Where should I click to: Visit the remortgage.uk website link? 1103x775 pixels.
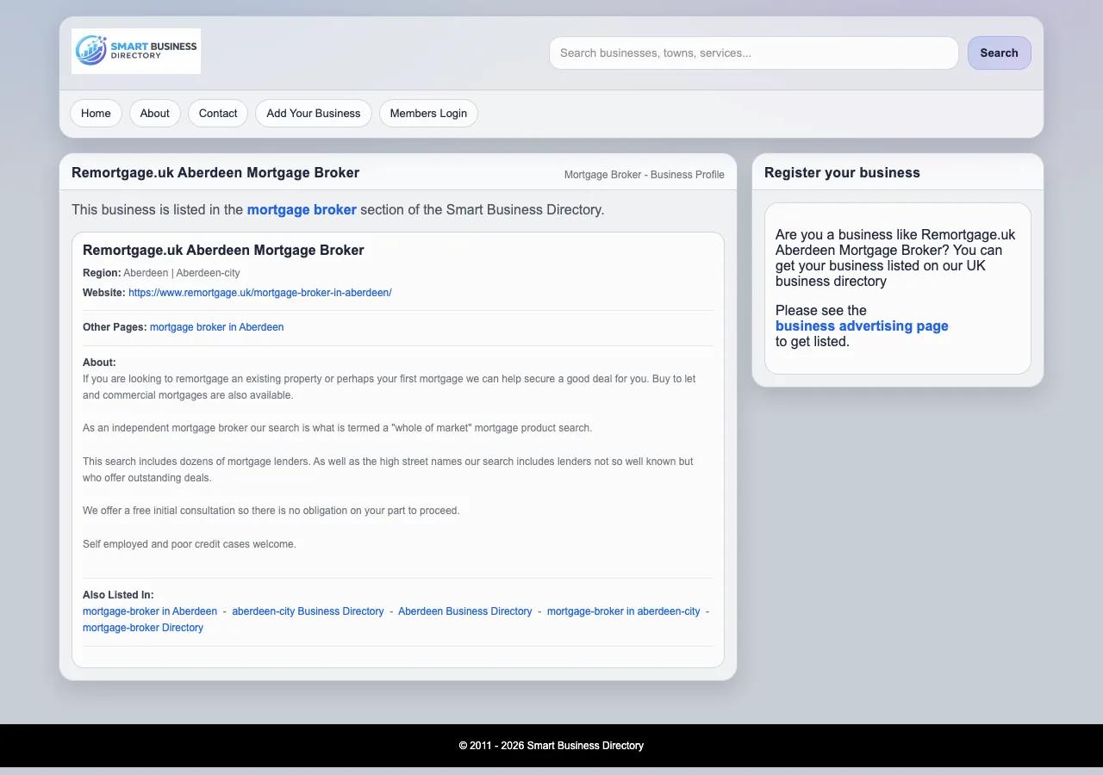click(260, 292)
